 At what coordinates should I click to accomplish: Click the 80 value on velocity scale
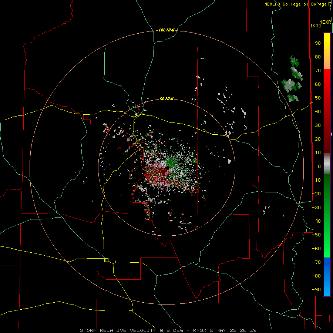pos(318,57)
